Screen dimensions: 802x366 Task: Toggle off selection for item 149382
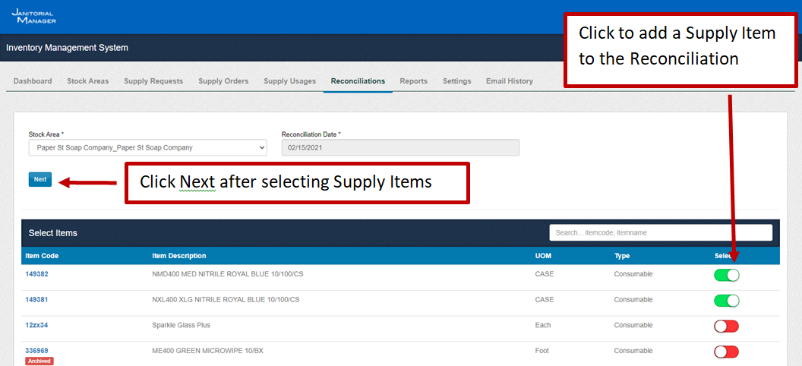tap(726, 275)
